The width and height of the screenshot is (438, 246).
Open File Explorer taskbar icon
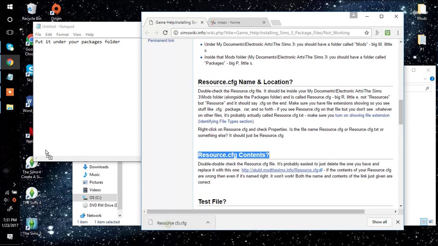10,107
